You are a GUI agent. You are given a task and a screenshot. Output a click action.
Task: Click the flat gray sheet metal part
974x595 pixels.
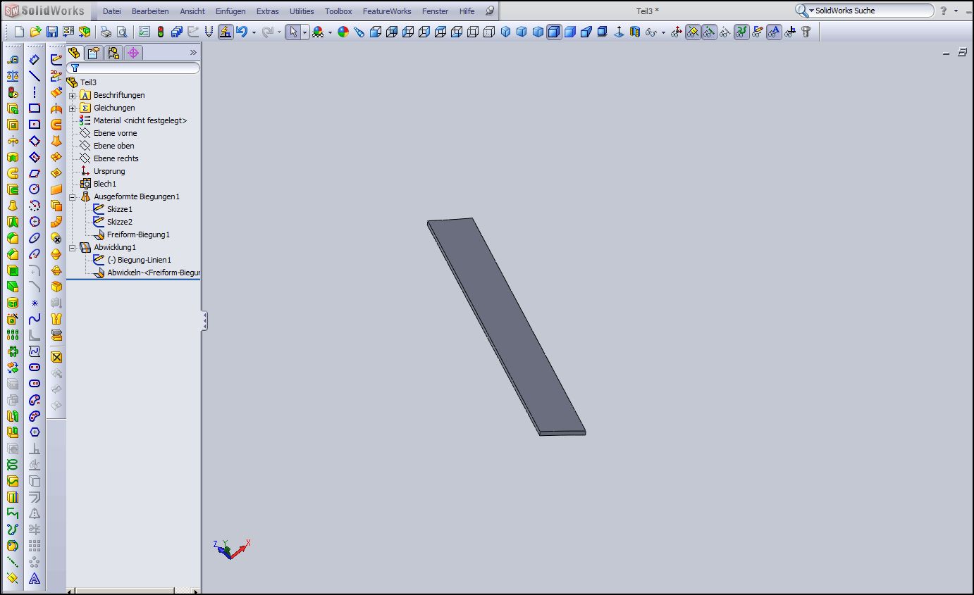click(x=506, y=326)
